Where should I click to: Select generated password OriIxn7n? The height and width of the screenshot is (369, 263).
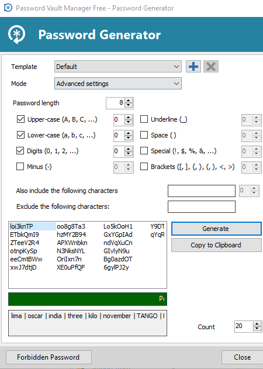point(69,259)
